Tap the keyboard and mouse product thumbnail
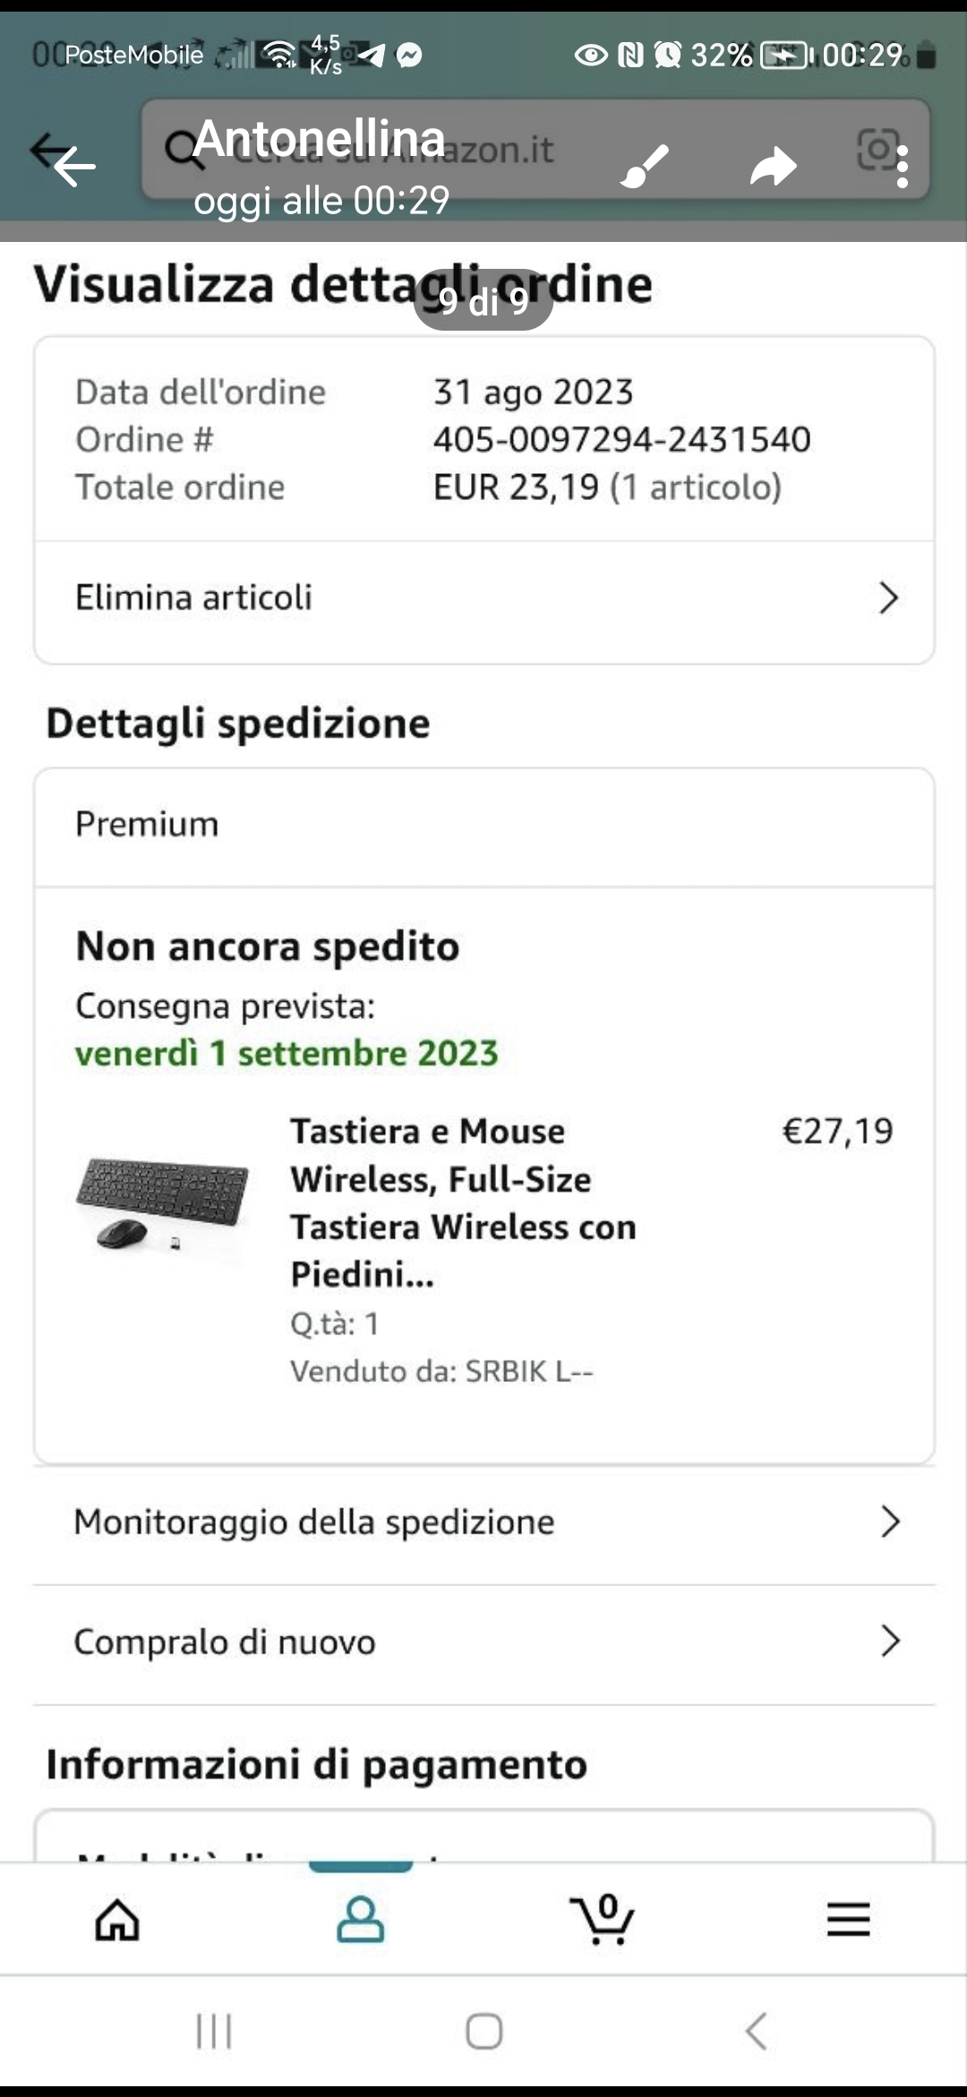 (x=162, y=1203)
